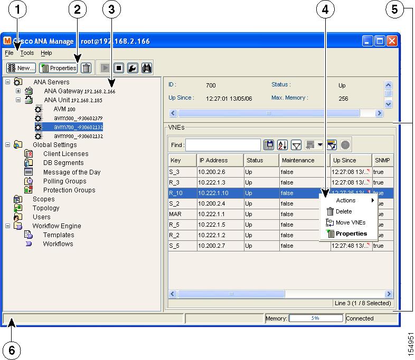Select the S_3 row in the VNEs table
The height and width of the screenshot is (360, 415).
tap(281, 172)
